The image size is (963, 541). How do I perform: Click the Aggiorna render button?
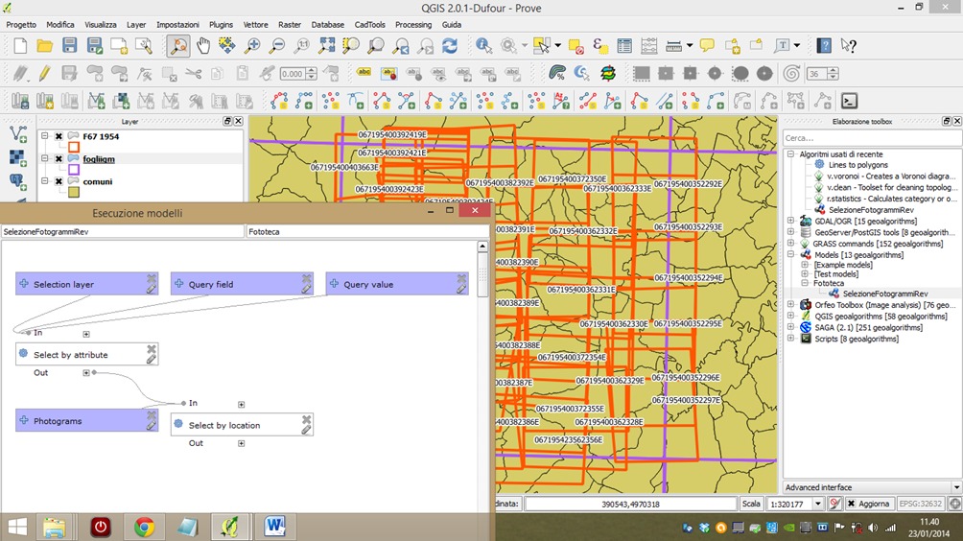(868, 504)
